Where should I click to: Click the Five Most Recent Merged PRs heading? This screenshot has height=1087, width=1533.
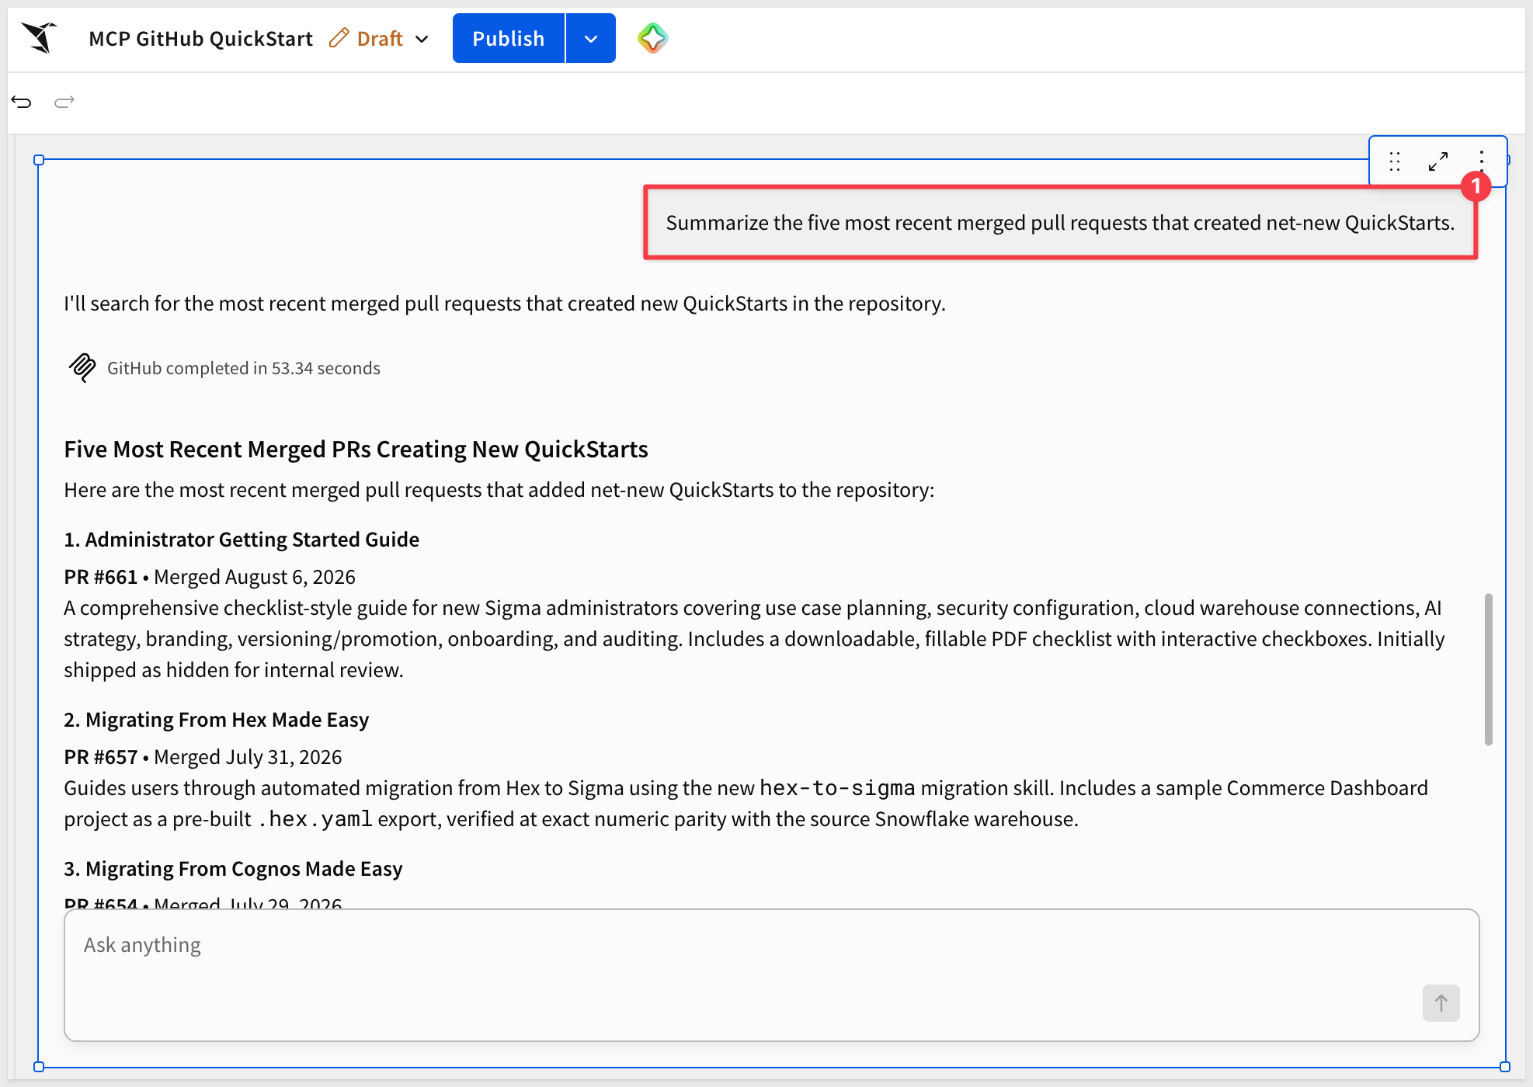click(x=356, y=450)
